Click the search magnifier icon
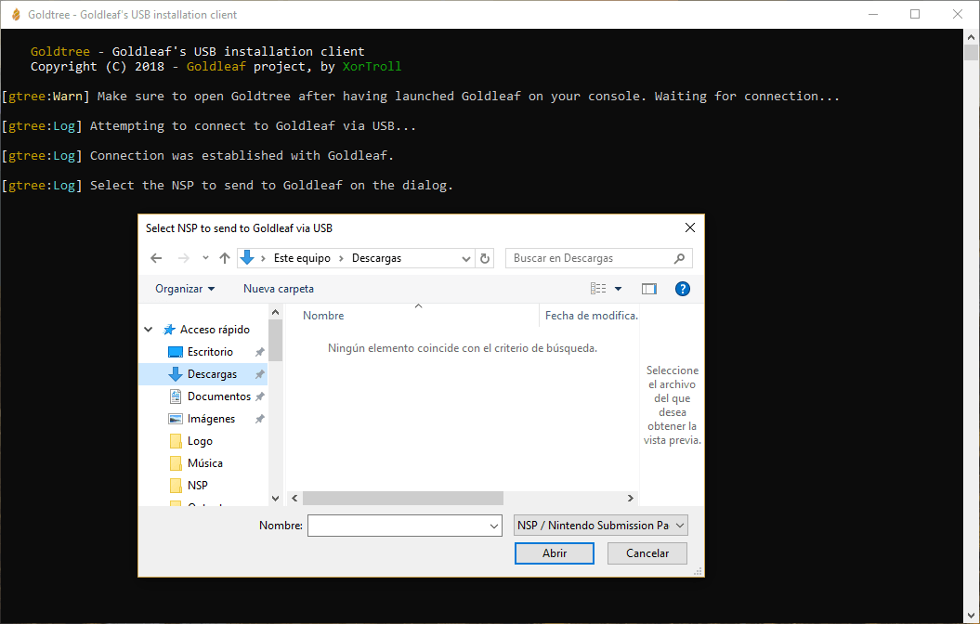 coord(680,258)
